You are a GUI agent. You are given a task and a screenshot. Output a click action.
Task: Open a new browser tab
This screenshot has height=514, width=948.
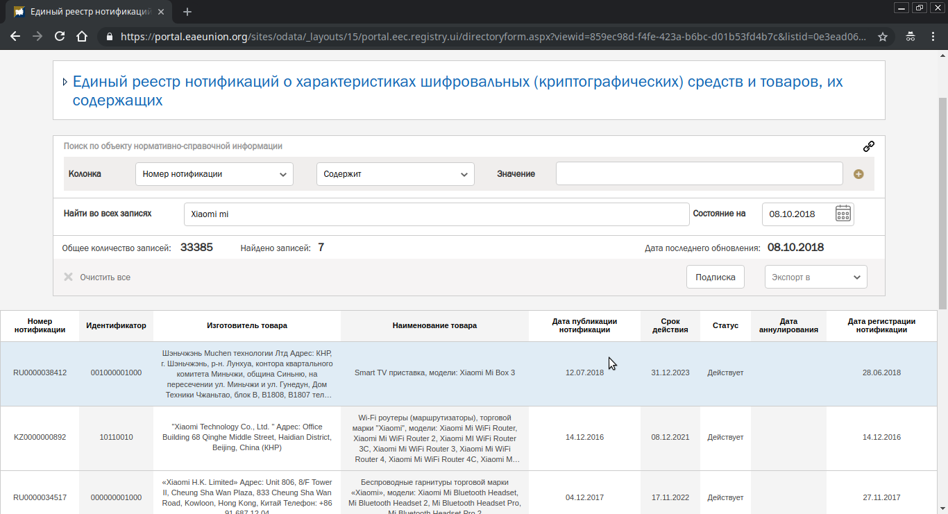click(187, 12)
